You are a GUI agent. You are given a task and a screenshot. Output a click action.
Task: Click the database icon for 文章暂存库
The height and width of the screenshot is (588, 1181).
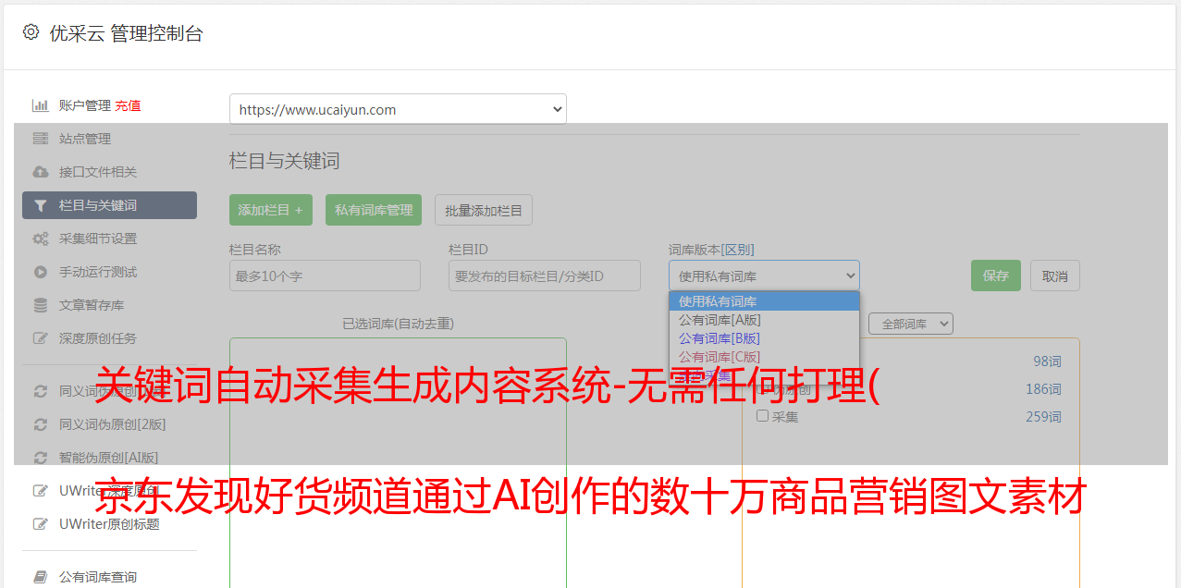click(x=40, y=305)
